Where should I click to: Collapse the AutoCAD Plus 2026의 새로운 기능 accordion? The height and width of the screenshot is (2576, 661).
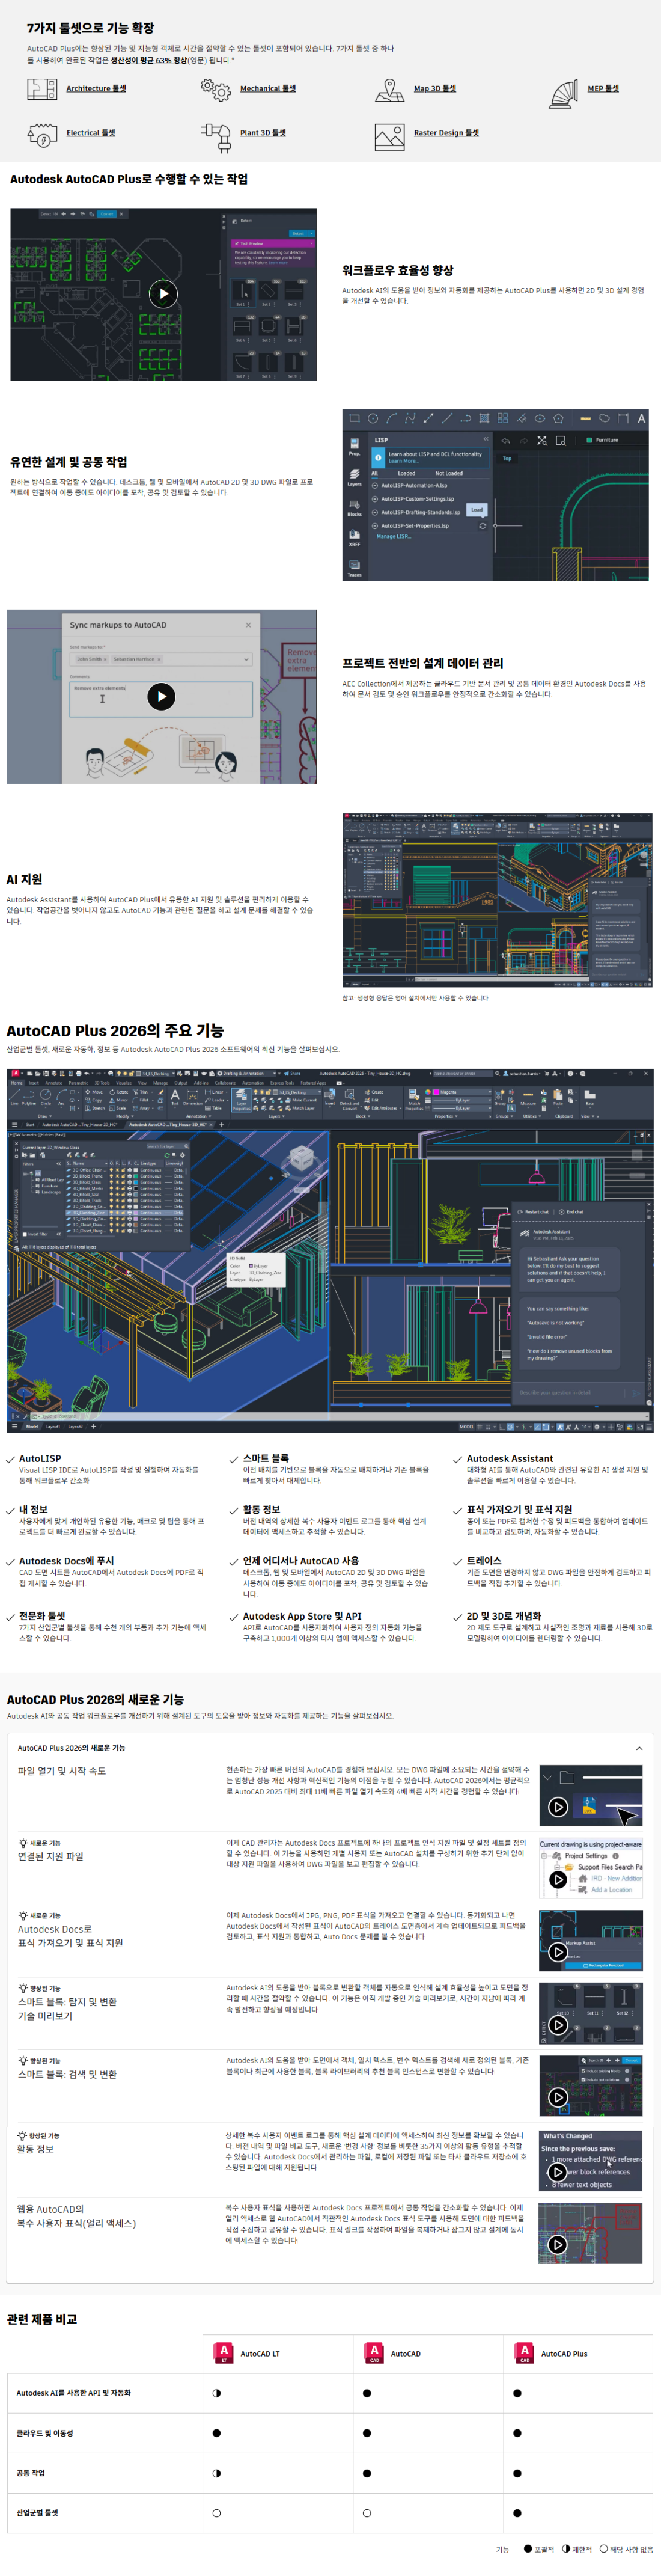[639, 1748]
